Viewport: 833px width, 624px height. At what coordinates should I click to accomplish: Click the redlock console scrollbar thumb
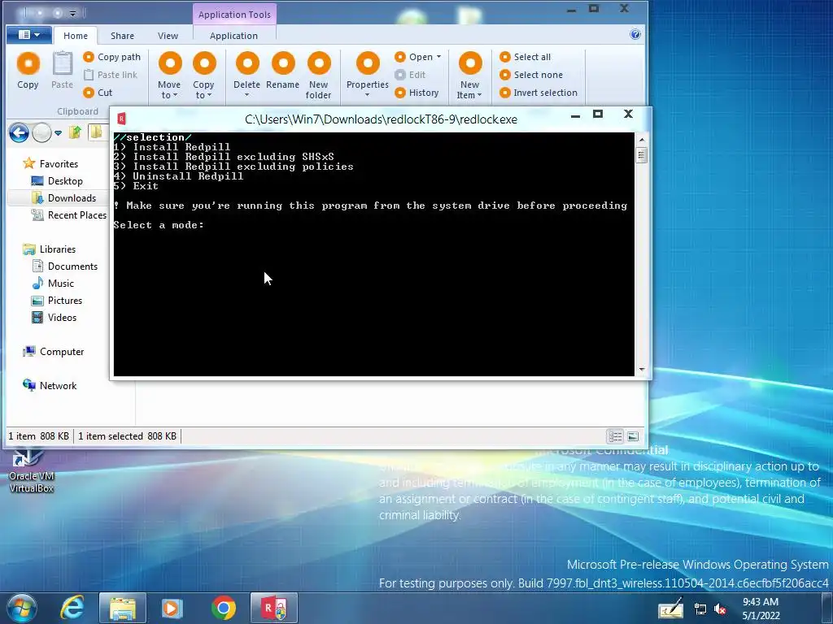click(642, 155)
